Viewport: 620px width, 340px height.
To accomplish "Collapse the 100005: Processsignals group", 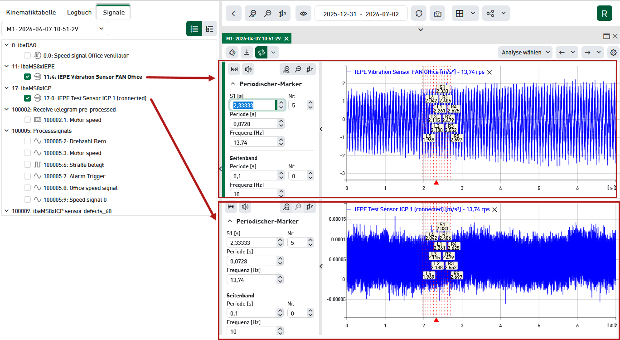I will click(6, 131).
